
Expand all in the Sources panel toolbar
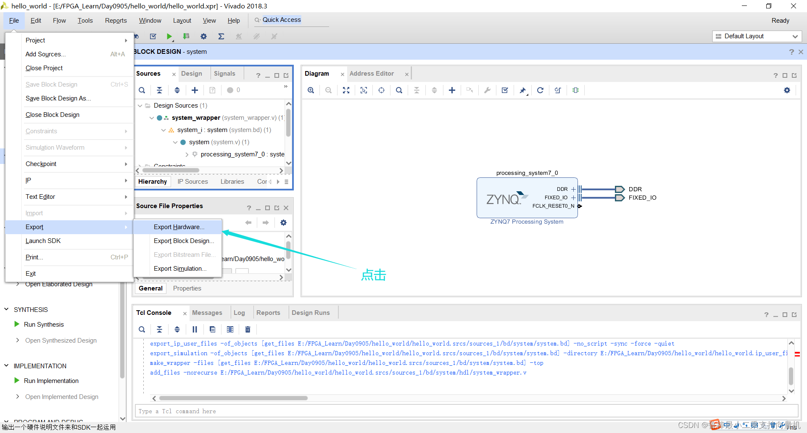click(177, 90)
